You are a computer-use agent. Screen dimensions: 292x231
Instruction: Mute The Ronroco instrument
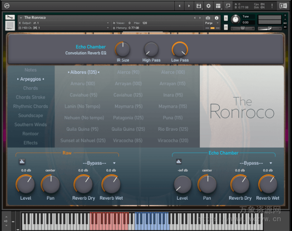226,27
